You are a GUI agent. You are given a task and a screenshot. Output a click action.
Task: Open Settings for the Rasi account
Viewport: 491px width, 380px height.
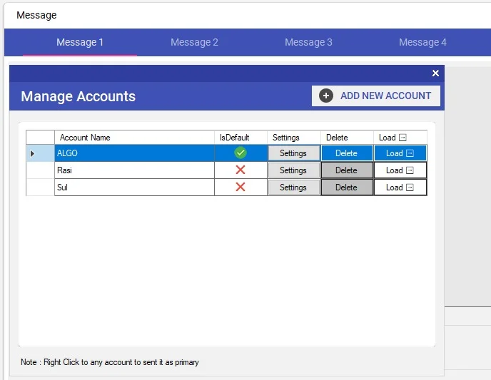pos(293,170)
